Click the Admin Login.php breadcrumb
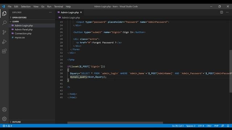This screenshot has width=232, height=130. [71, 18]
